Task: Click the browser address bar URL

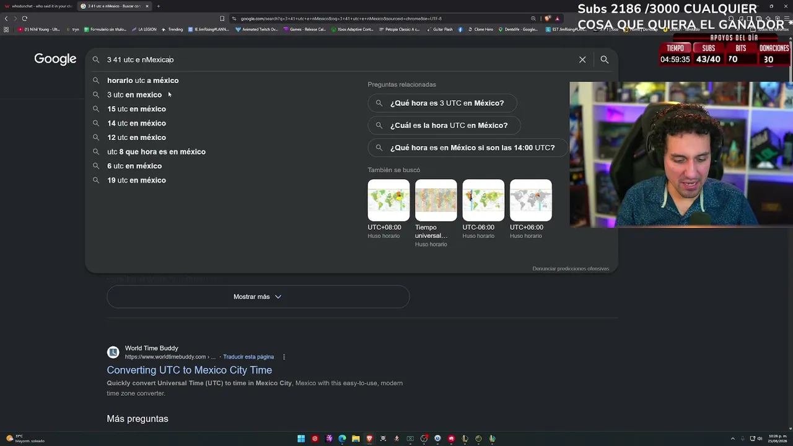Action: [341, 19]
